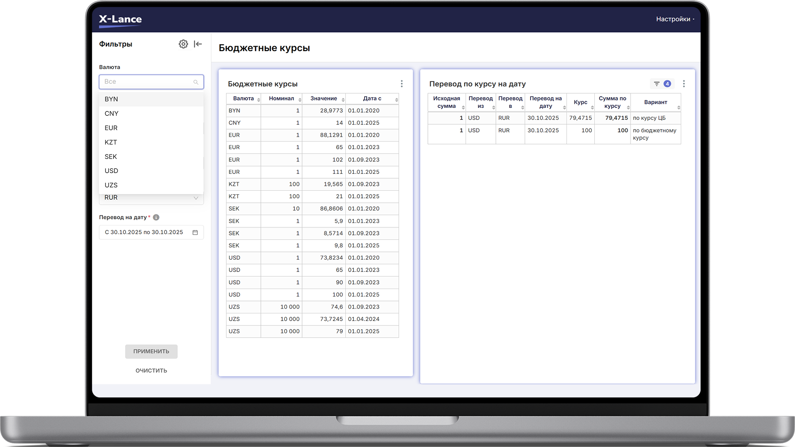Click the ПРИМЕНИТЬ button
This screenshot has height=447, width=795.
[151, 352]
